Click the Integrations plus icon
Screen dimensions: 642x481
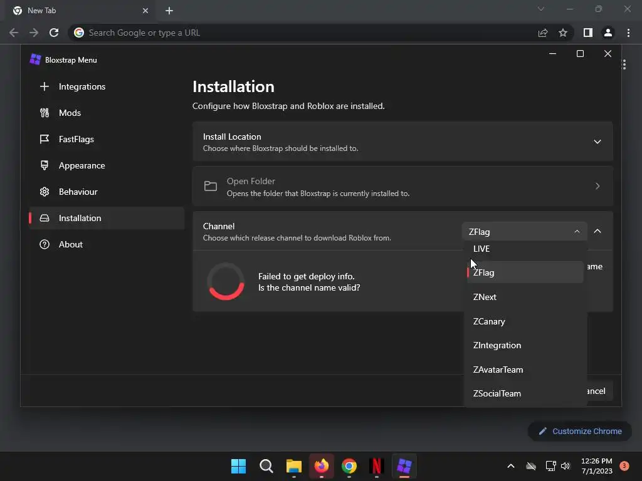45,86
